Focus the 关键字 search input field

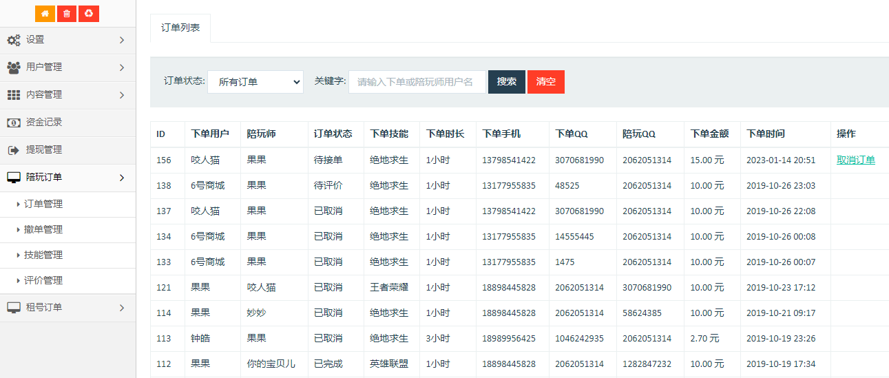(417, 82)
